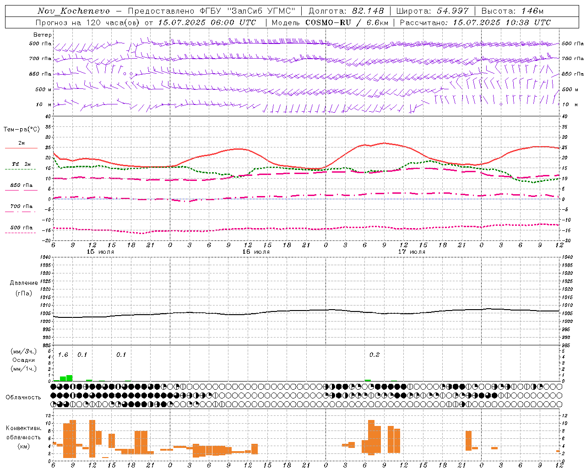Click the 'Предоставлено ФГБУ ЗапСиб УГМС' credit
The width and height of the screenshot is (586, 469).
tap(212, 11)
